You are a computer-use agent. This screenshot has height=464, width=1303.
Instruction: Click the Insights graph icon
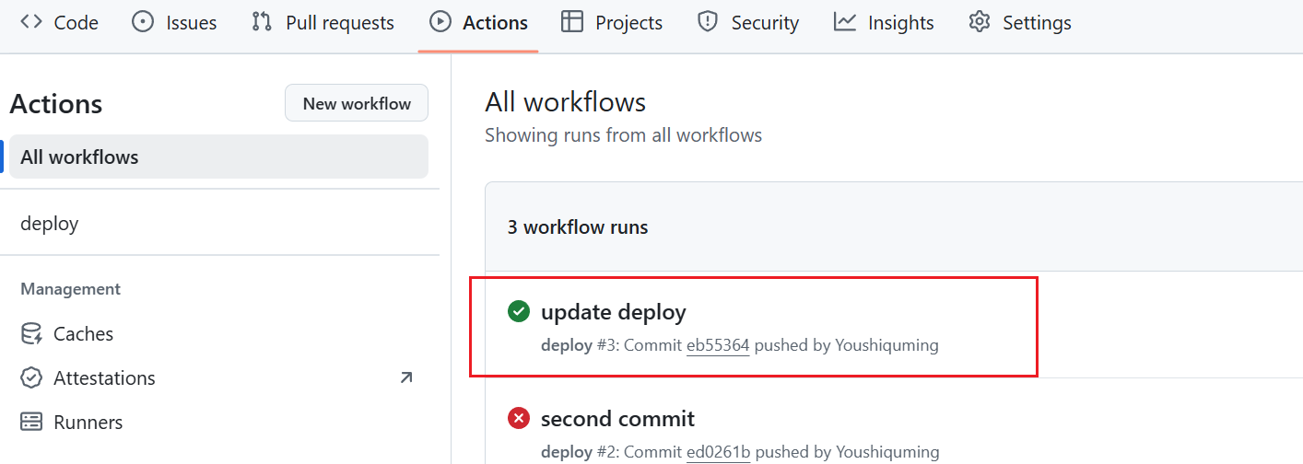click(x=845, y=22)
